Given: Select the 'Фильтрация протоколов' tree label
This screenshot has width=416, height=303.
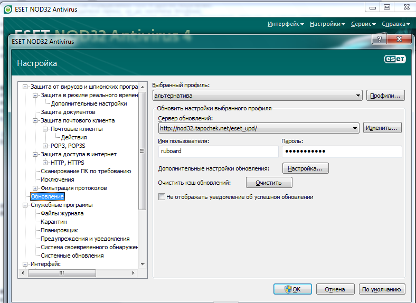Looking at the screenshot, I should click(x=74, y=188).
